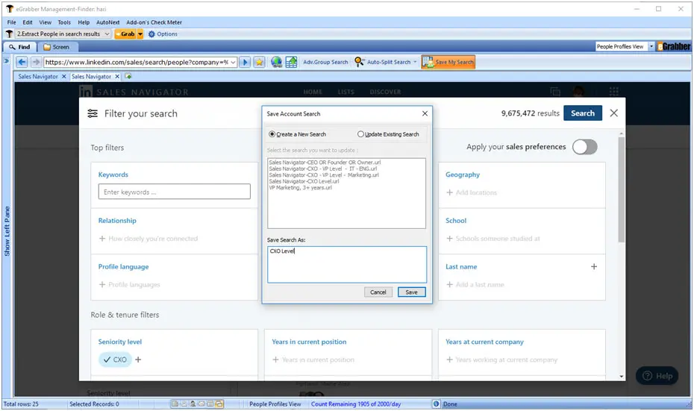
Task: Open the Grab button dropdown arrow
Action: pos(140,34)
